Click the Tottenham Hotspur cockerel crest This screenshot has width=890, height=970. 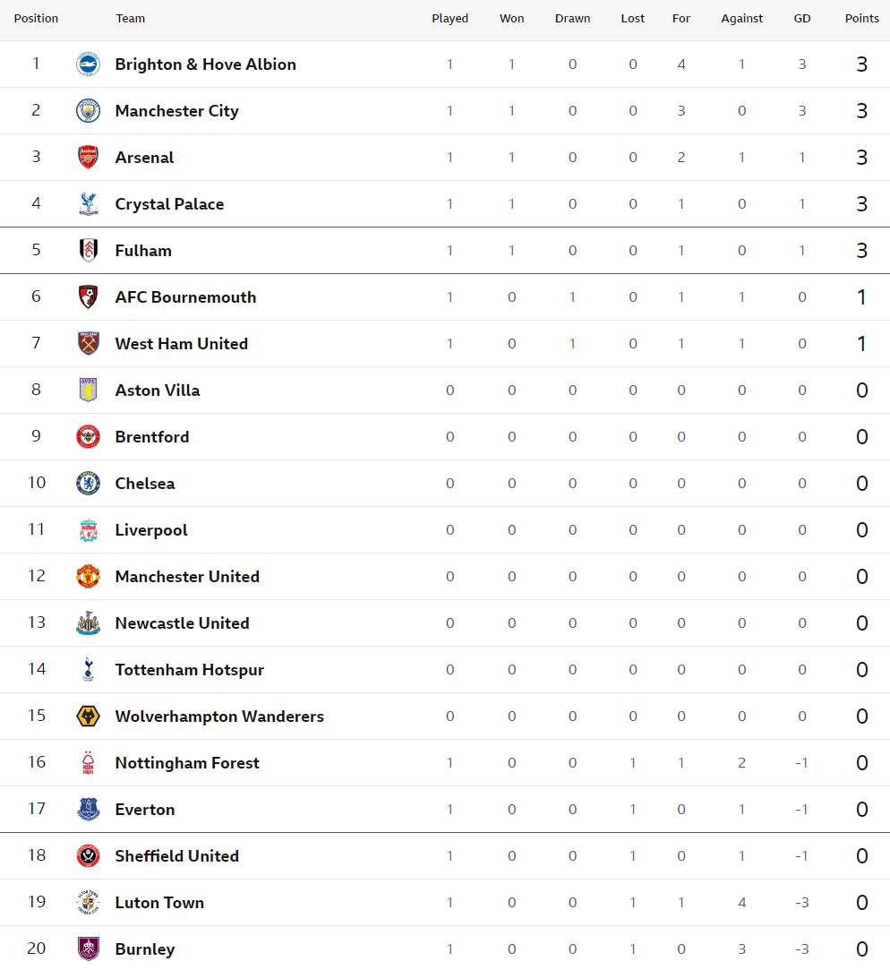(89, 669)
